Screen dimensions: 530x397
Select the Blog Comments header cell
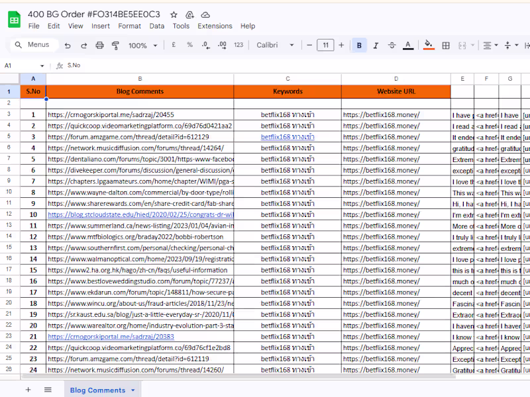pos(140,91)
